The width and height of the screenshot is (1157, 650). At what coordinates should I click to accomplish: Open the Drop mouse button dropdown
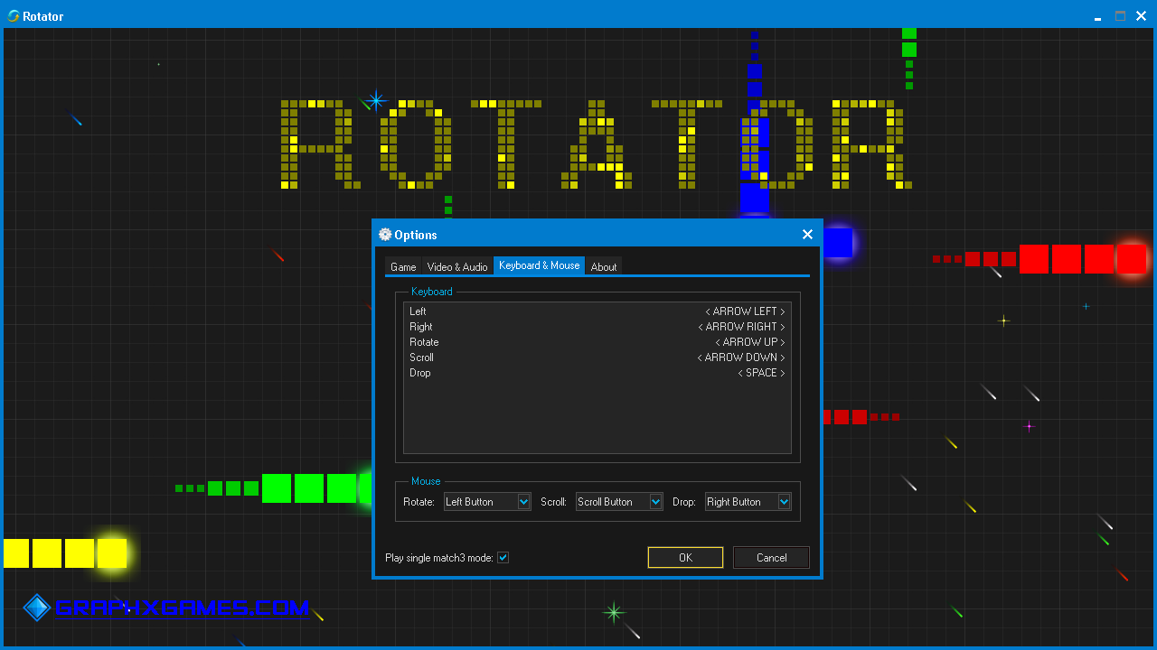(784, 502)
